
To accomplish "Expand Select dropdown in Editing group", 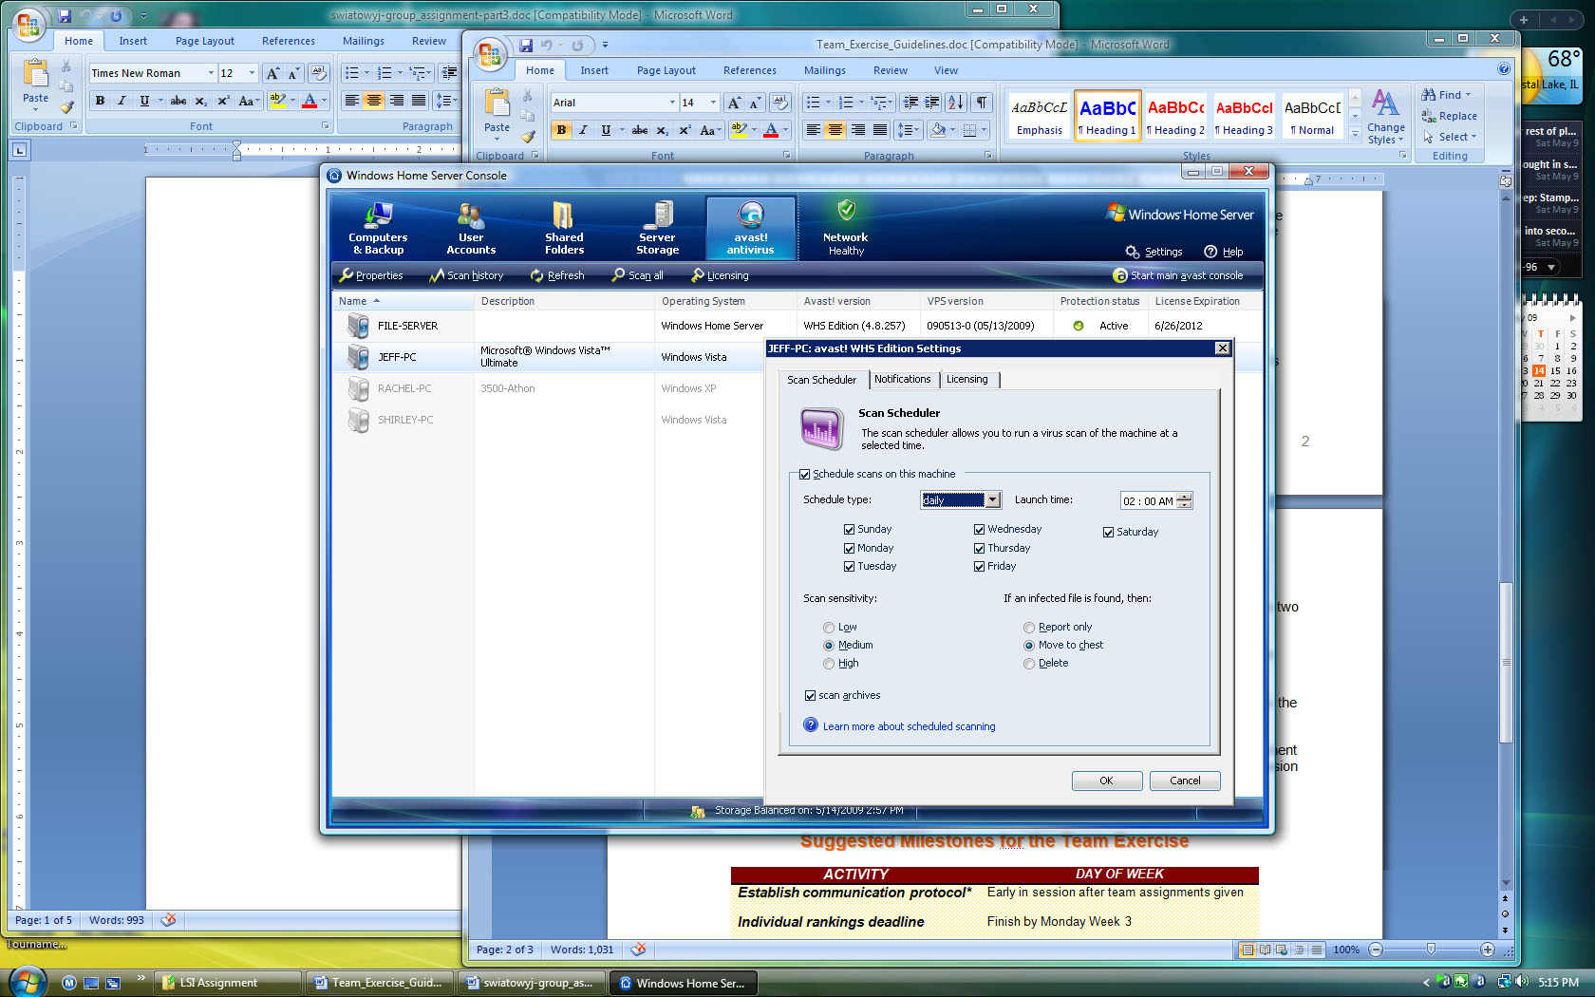I will tap(1473, 137).
